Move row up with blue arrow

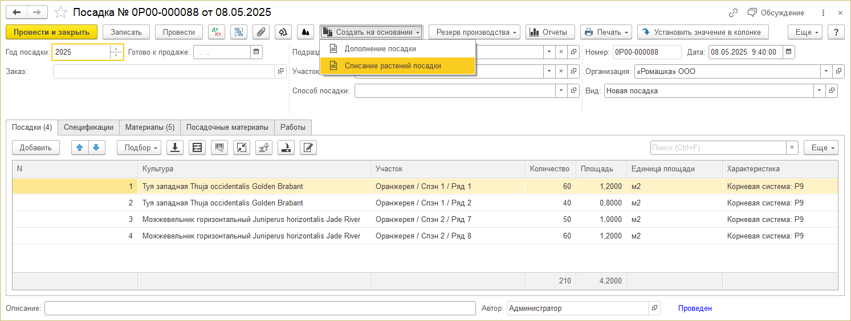click(x=80, y=147)
